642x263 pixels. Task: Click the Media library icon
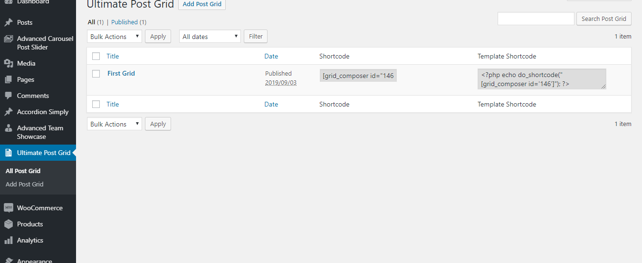(x=8, y=63)
